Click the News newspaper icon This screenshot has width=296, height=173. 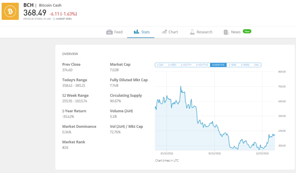pos(226,32)
